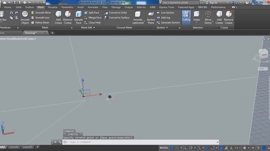Expand the Mesh Edit panel
Screen dimensions: 270x151
(88, 27)
